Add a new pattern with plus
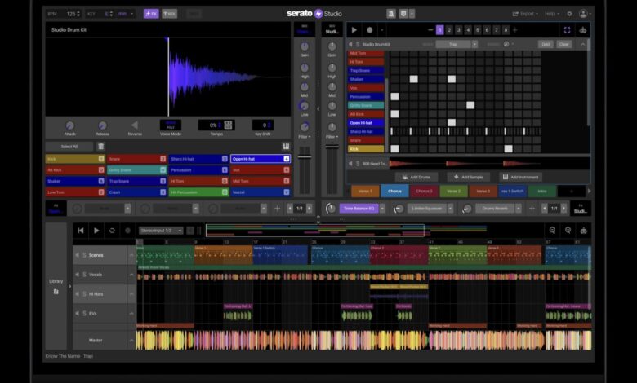 tap(515, 30)
